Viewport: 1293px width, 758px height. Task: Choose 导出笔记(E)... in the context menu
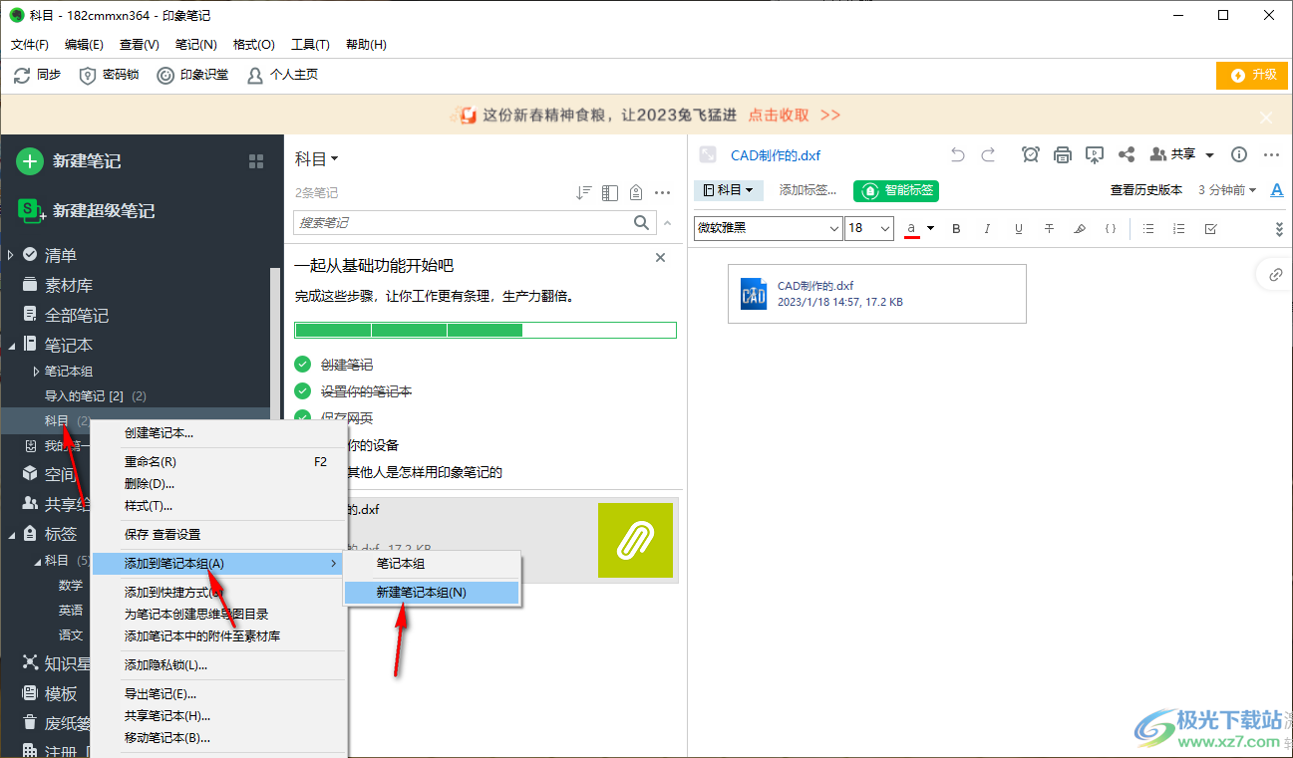pyautogui.click(x=161, y=694)
